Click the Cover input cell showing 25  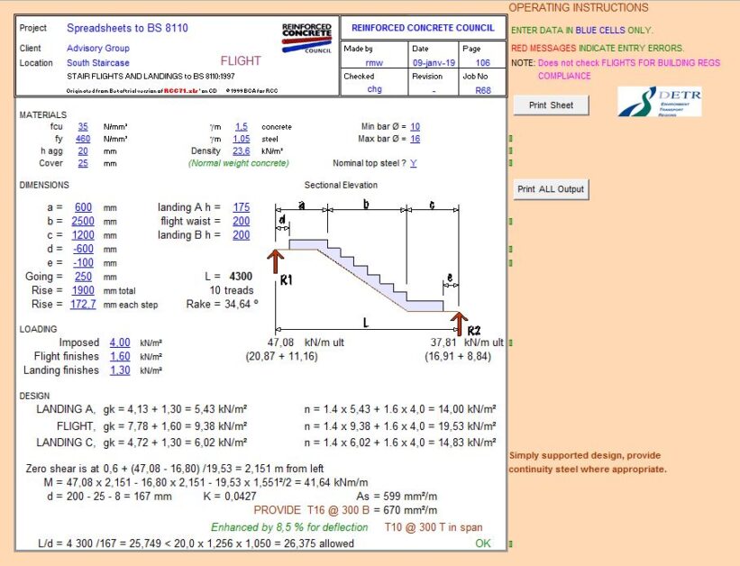81,163
